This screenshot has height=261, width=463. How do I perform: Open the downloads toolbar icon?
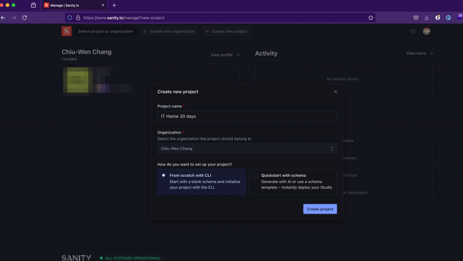pyautogui.click(x=427, y=18)
